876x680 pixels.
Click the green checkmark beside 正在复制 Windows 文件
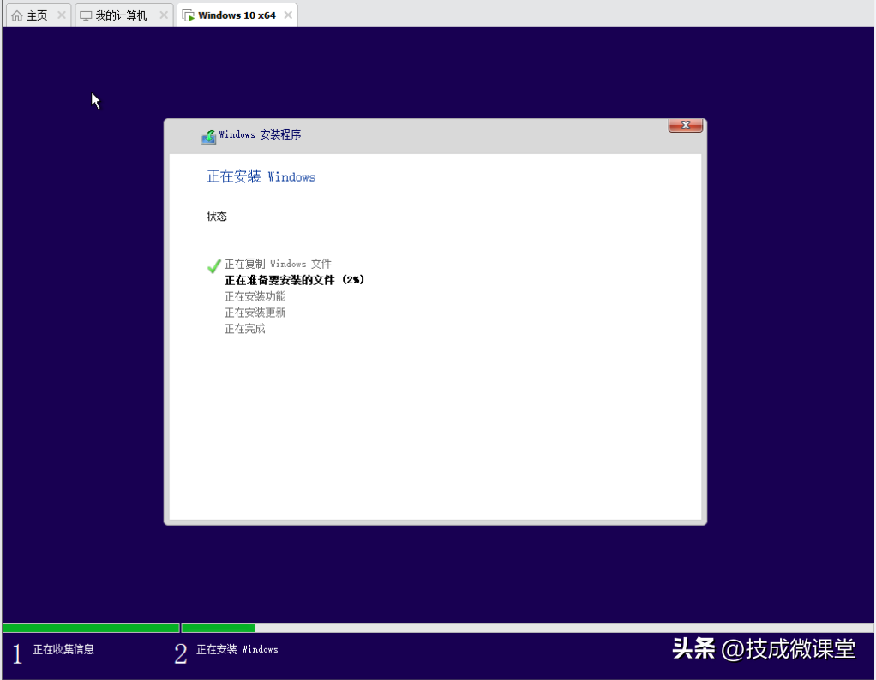tap(214, 266)
